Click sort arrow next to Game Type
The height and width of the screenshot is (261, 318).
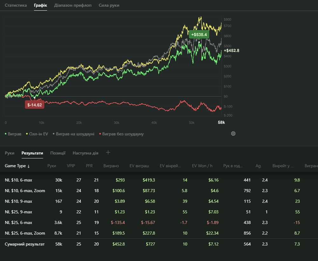pyautogui.click(x=28, y=166)
